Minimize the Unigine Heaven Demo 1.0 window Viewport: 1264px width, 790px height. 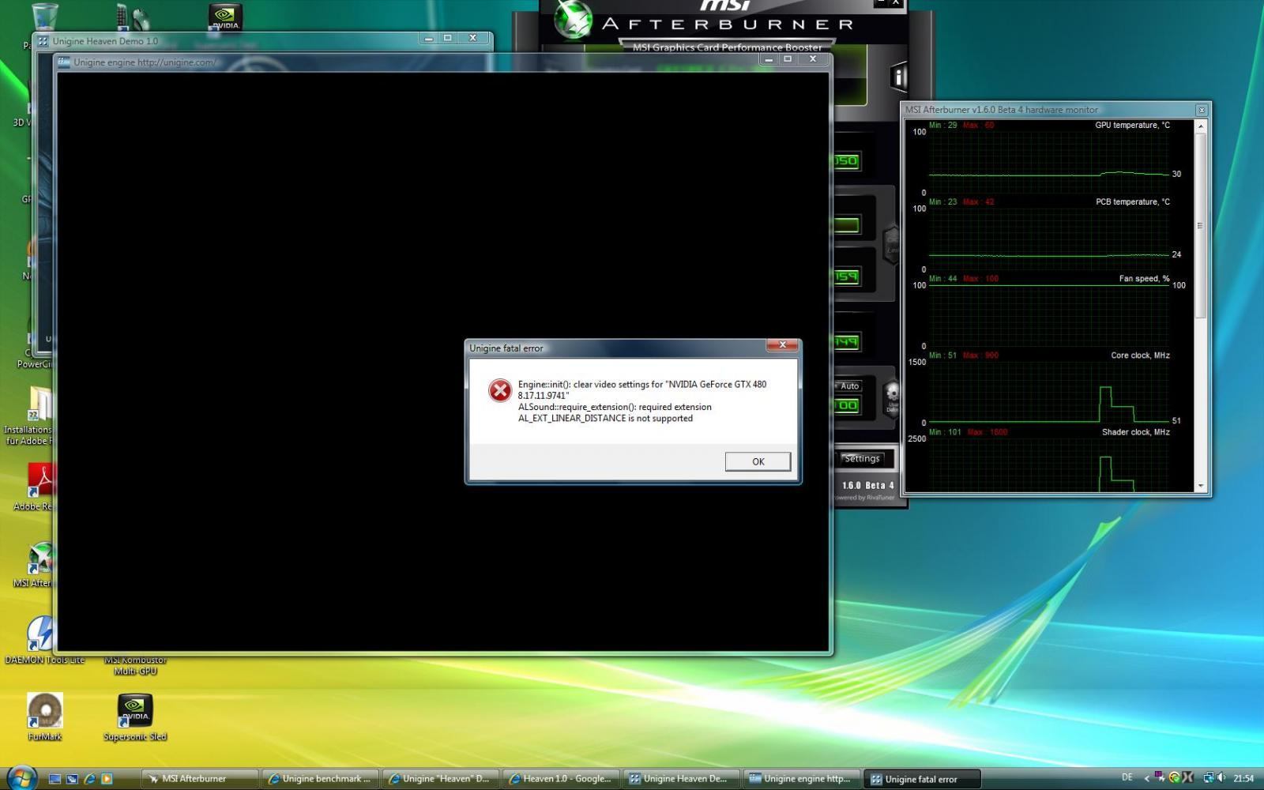click(x=429, y=38)
